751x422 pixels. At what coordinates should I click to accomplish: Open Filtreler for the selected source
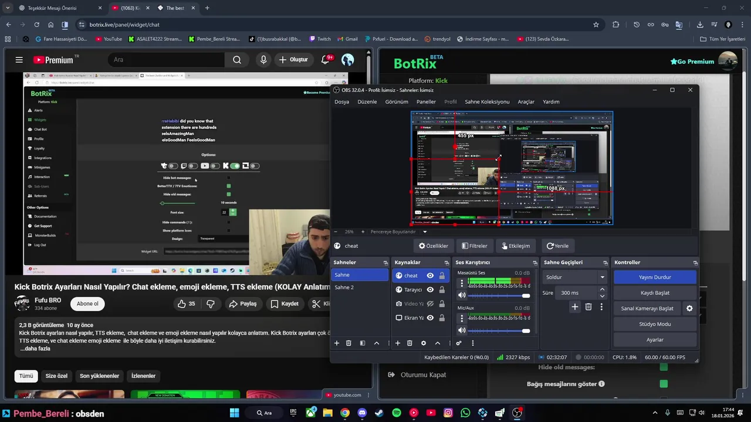point(475,246)
